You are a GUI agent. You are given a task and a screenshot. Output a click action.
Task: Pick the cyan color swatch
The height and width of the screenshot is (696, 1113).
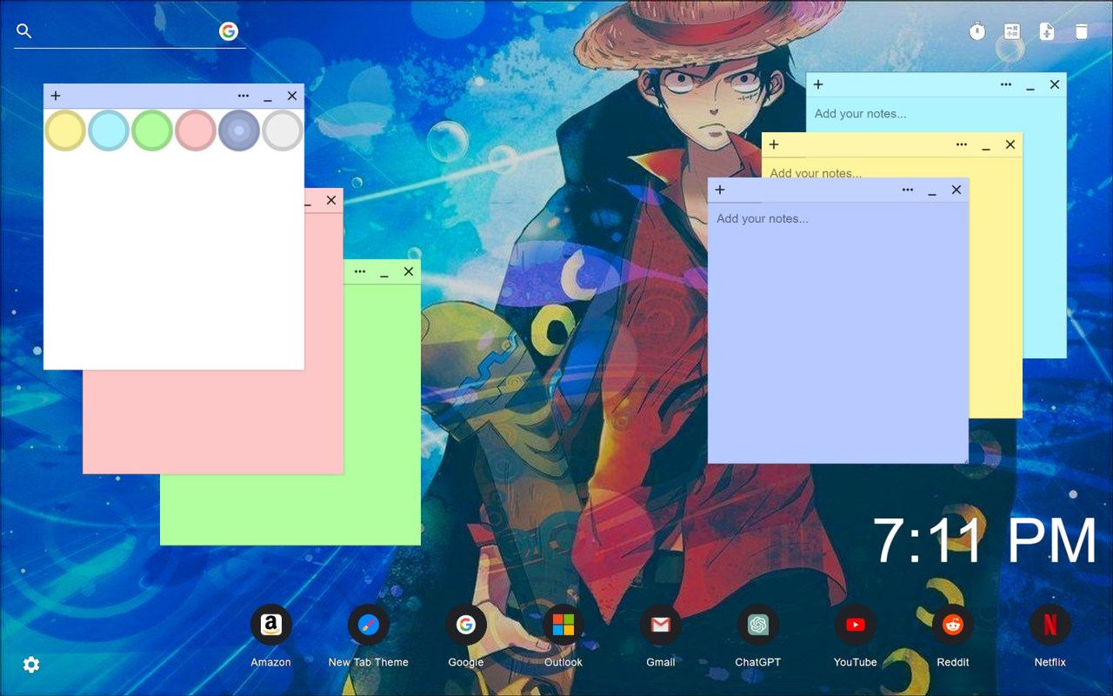[109, 130]
